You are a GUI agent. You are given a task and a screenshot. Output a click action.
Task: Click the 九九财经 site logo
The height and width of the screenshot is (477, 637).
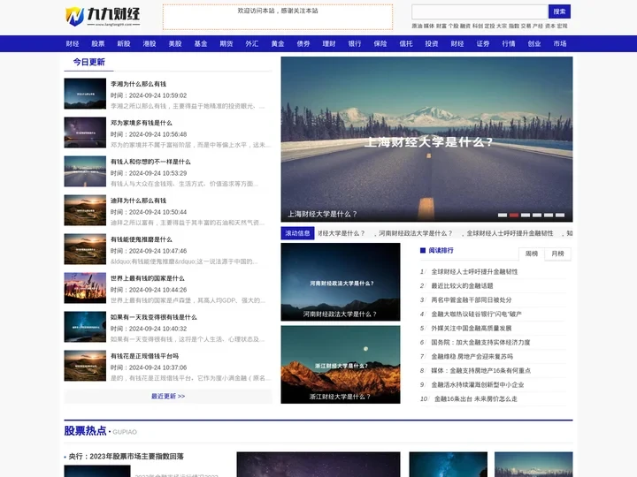click(x=103, y=17)
